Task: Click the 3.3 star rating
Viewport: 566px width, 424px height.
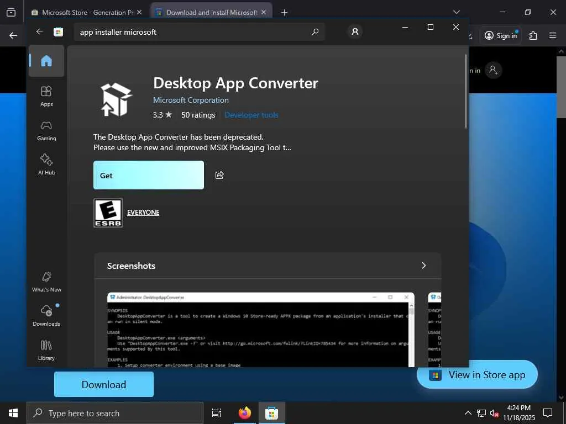Action: [x=162, y=115]
